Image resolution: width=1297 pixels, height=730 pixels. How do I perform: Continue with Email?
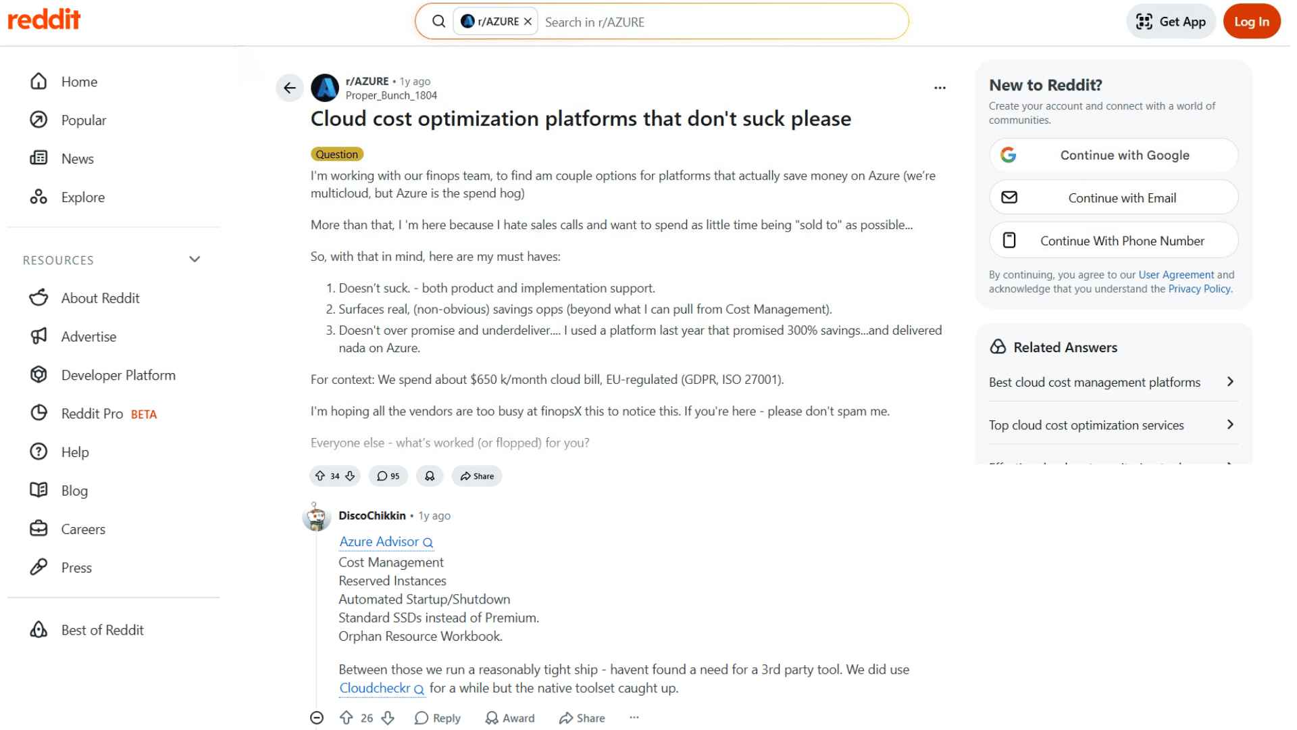[1113, 198]
